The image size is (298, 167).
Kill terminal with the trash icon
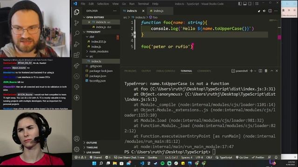pos(266,71)
